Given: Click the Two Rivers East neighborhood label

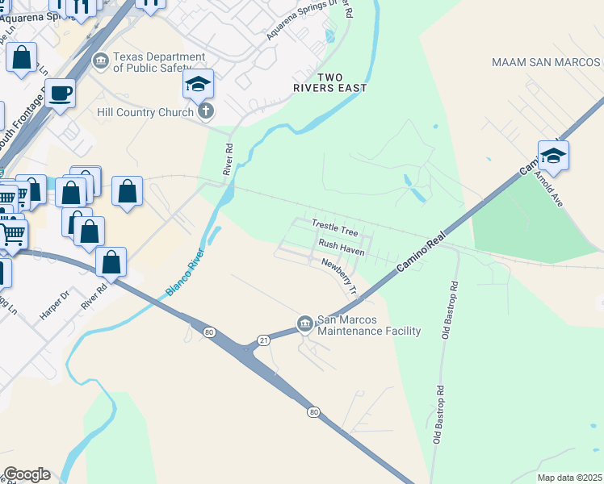Looking at the screenshot, I should (x=330, y=83).
